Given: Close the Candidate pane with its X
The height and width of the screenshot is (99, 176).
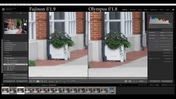Looking at the screenshot, I should point(146,78).
